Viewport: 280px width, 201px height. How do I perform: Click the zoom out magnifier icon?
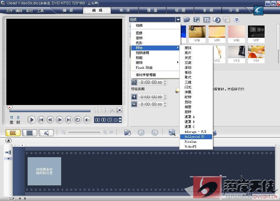63,132
